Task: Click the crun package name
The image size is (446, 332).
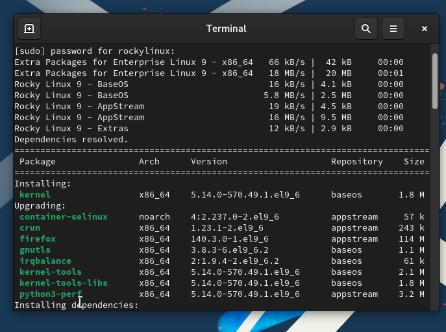Action: coord(30,228)
